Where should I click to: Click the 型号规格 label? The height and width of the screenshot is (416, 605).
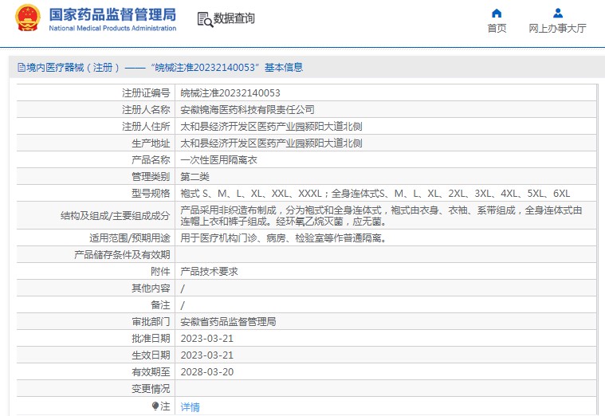coord(151,194)
